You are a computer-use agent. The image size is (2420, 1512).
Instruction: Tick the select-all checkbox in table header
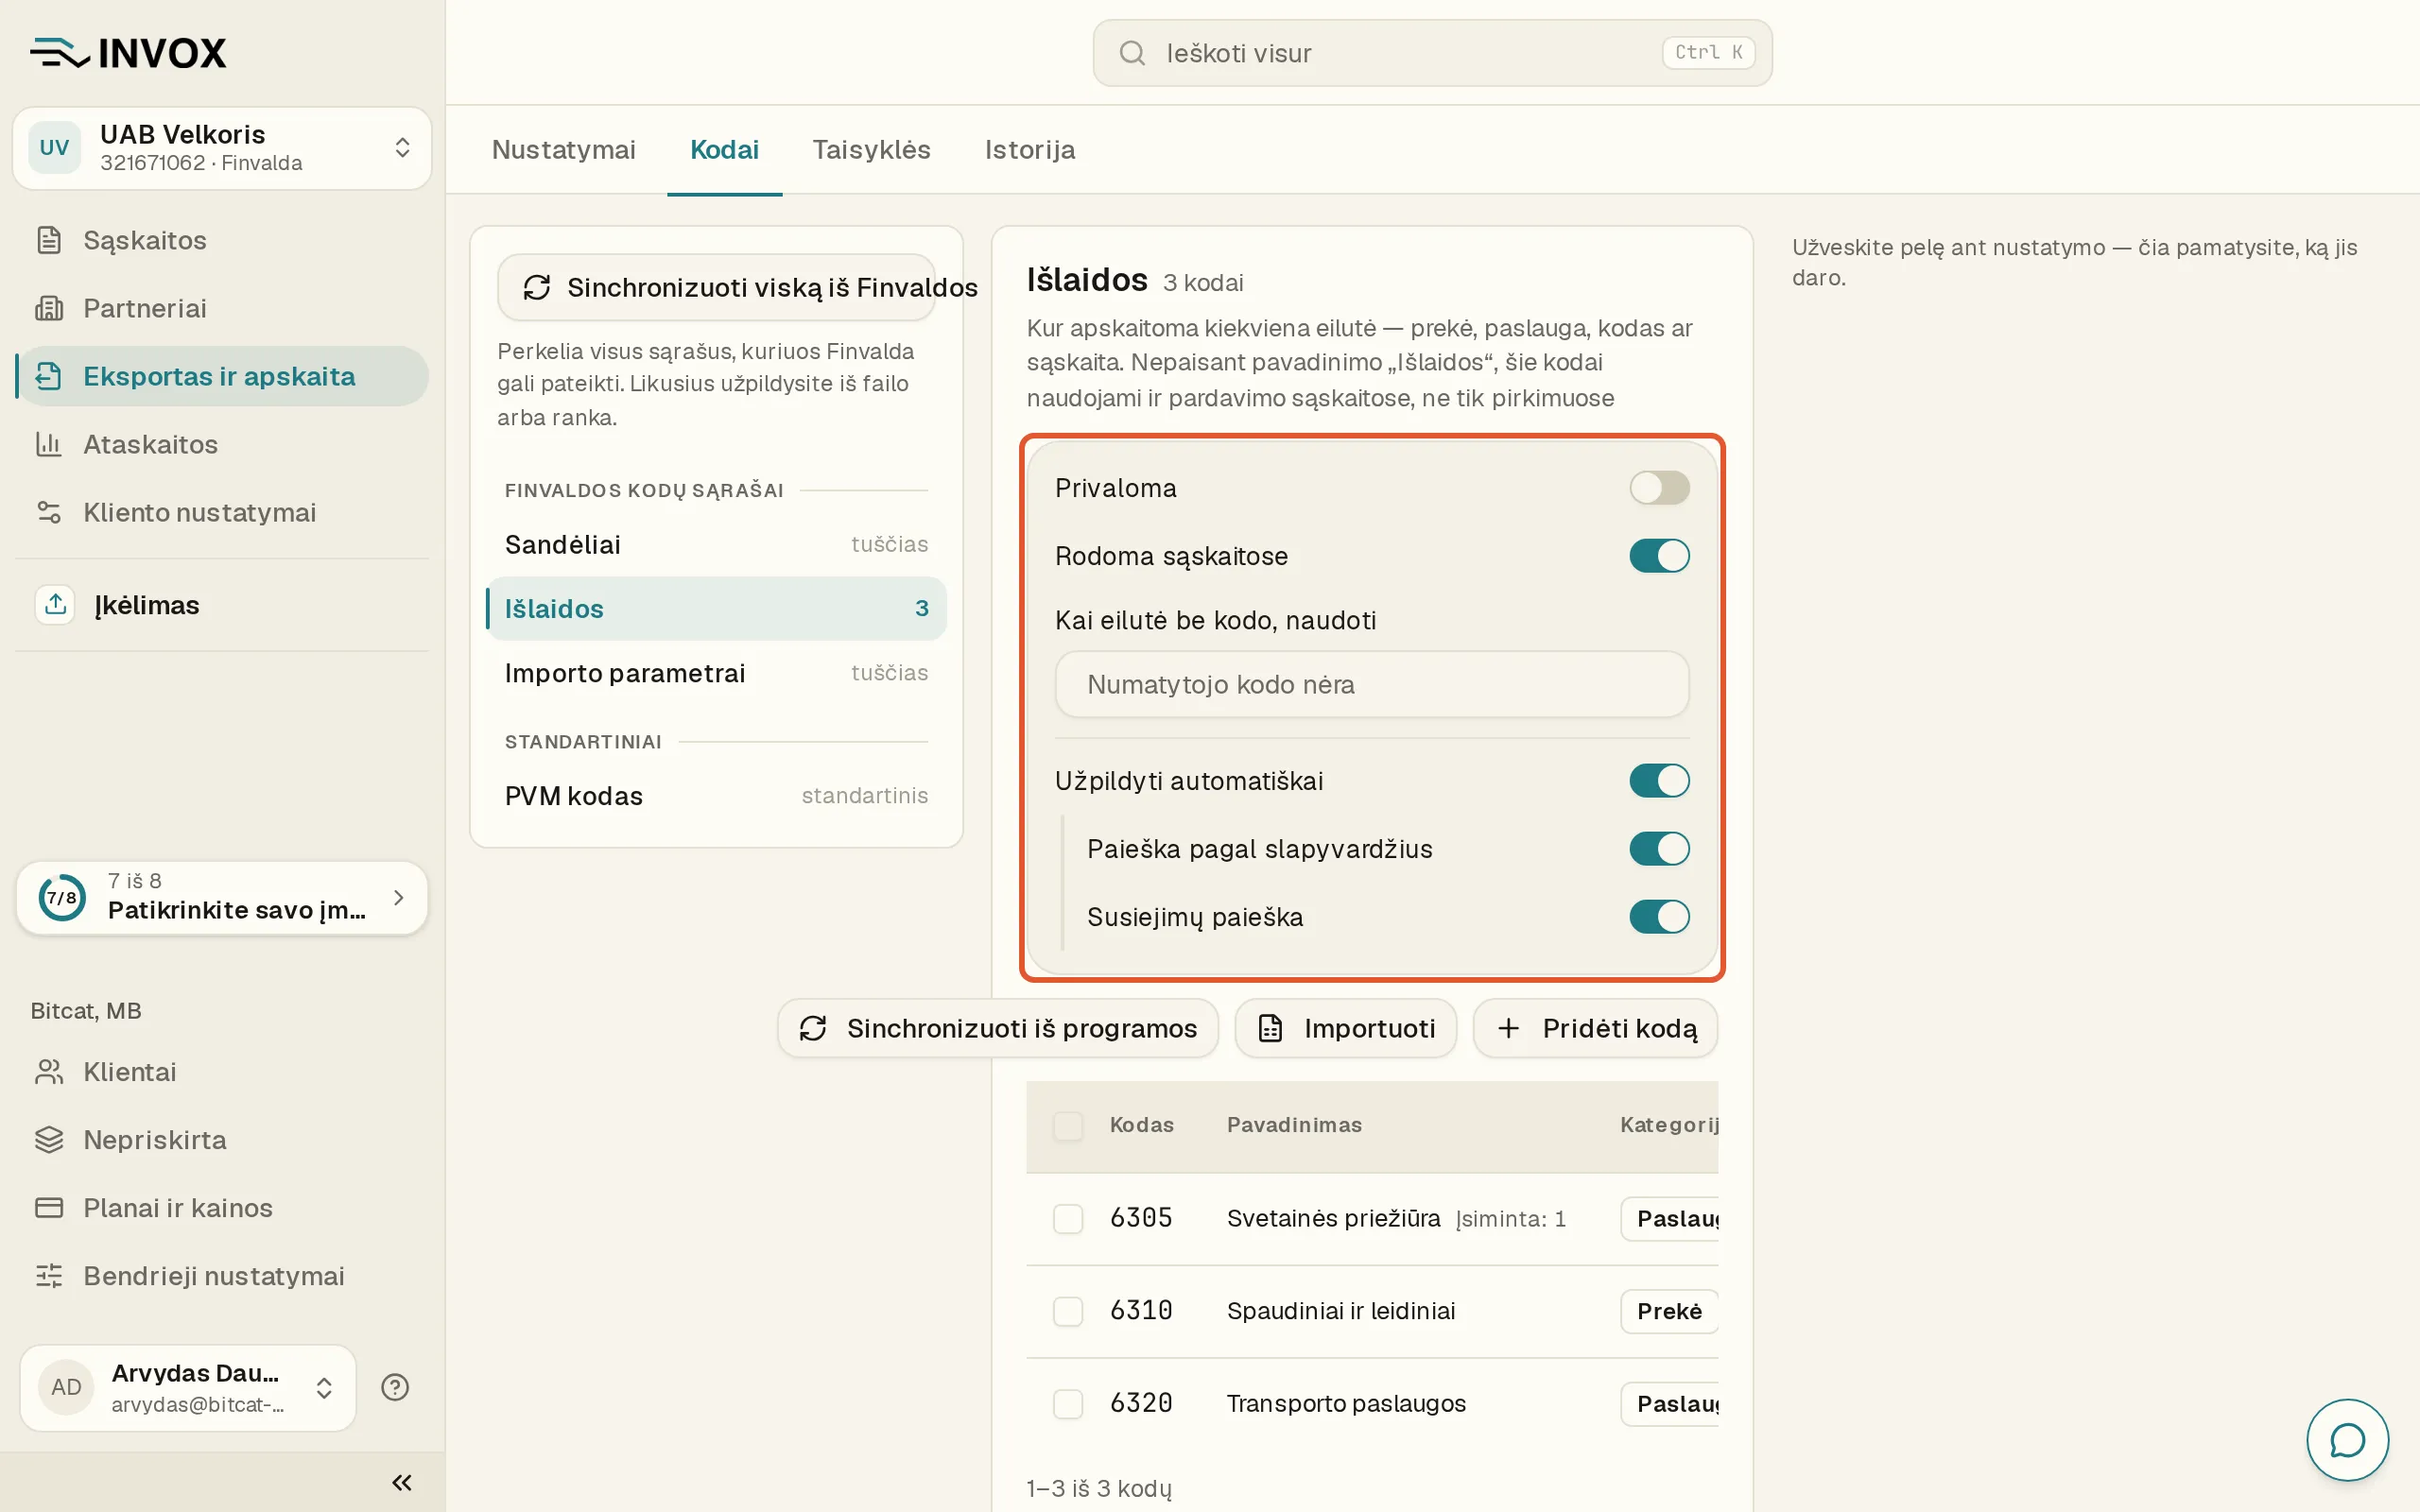click(x=1068, y=1126)
